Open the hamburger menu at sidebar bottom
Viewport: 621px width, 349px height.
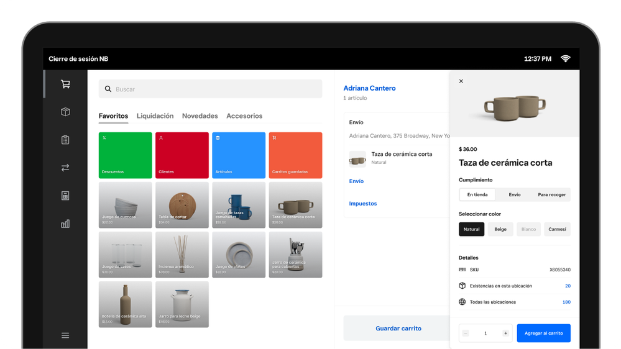click(65, 335)
